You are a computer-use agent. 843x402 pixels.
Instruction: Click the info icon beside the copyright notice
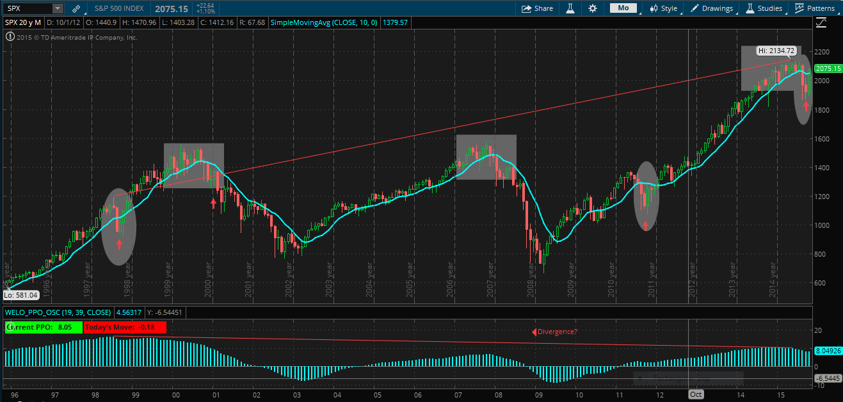click(10, 37)
